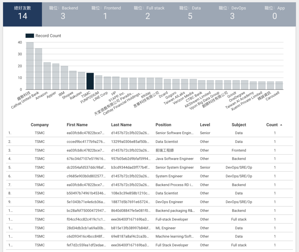Click first name 'c9685e903b0d802577...' cell
The height and width of the screenshot is (252, 299).
tap(86, 176)
